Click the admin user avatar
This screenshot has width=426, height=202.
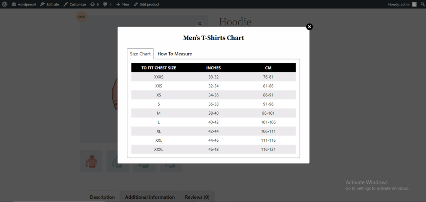[x=414, y=4]
